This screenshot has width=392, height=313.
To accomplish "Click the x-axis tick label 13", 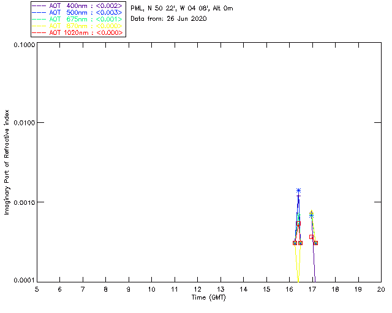I will 221,289.
